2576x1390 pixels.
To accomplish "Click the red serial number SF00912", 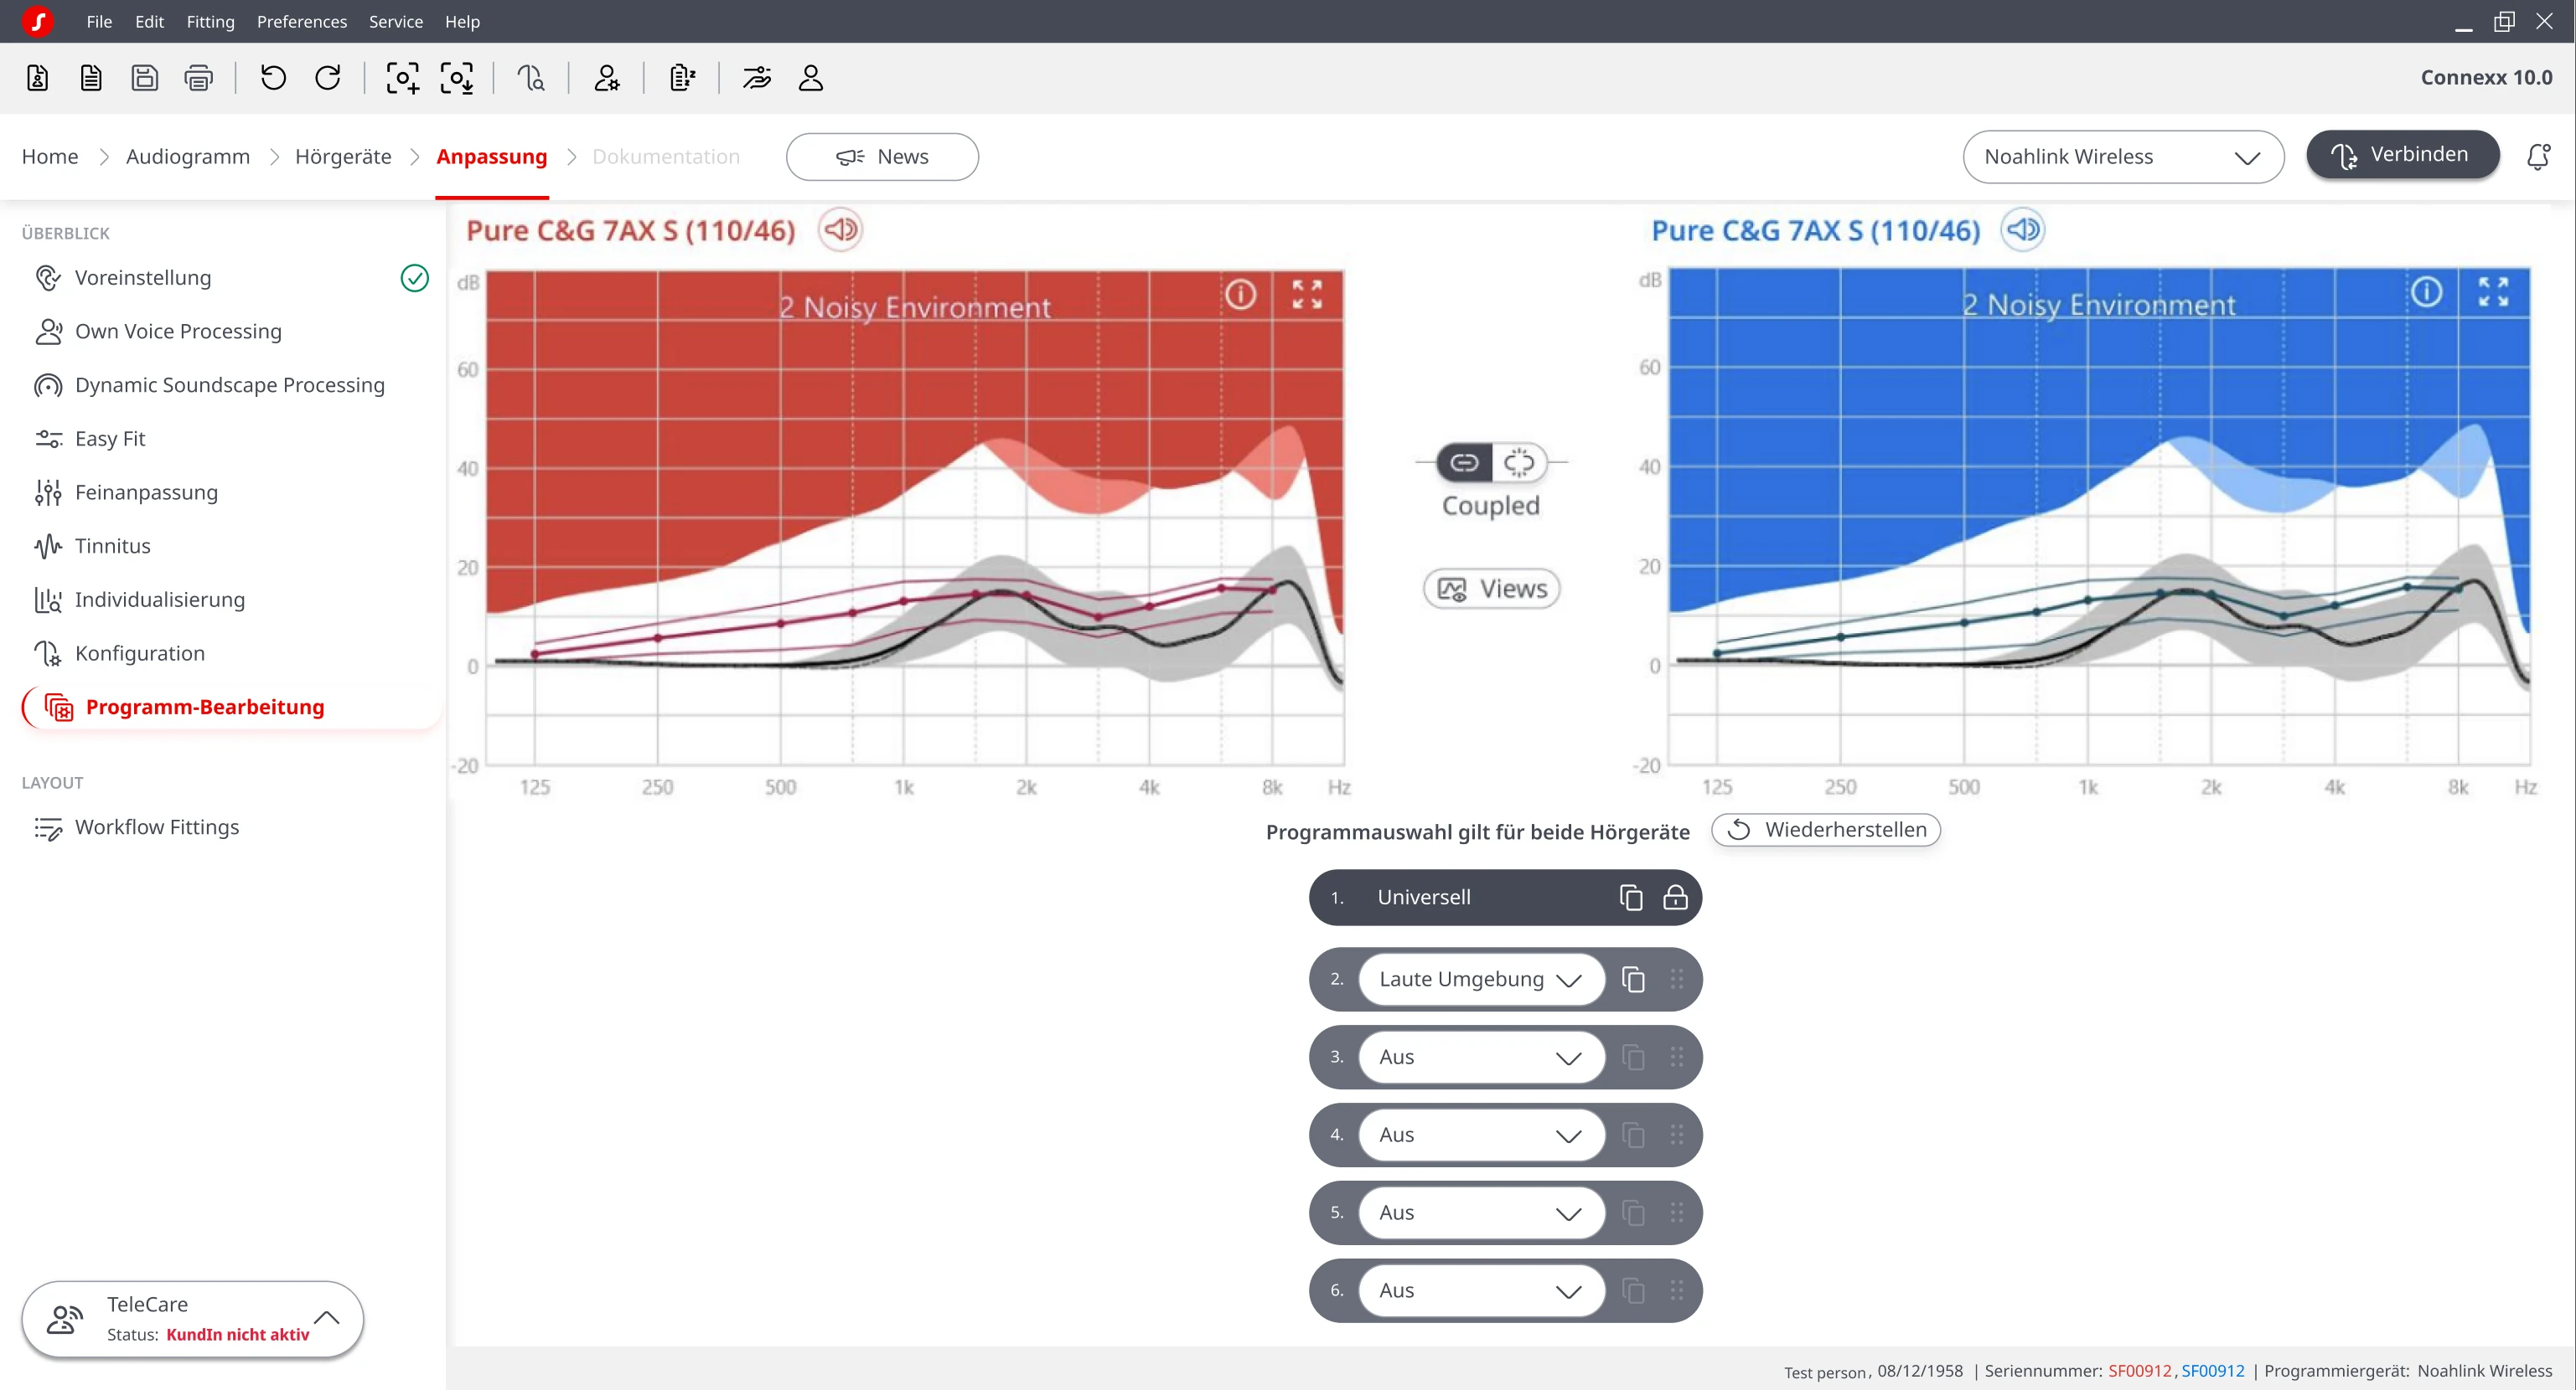I will point(2140,1371).
